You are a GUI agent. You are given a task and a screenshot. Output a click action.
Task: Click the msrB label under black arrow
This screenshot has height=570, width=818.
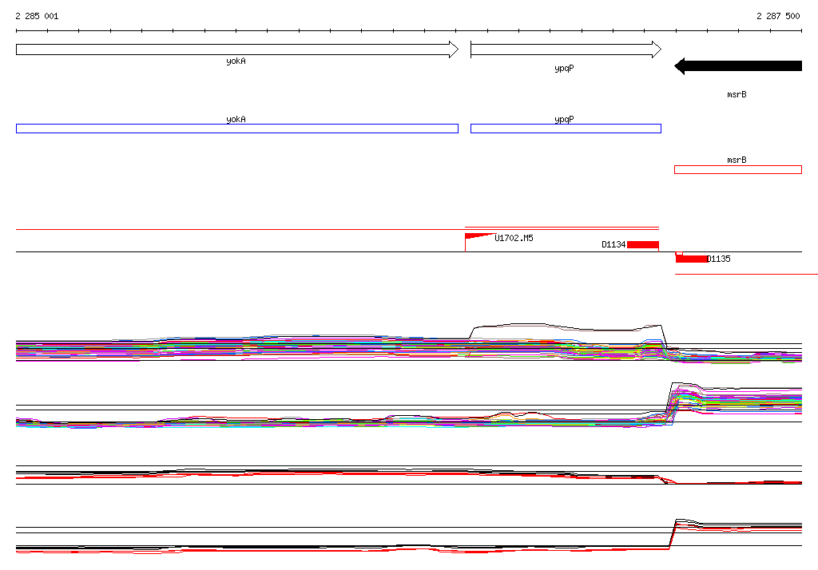click(737, 94)
